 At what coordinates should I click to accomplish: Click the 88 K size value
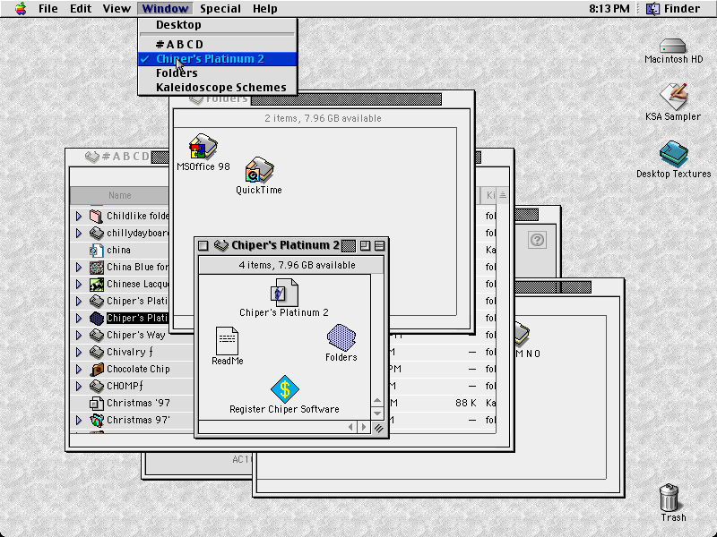tap(466, 404)
